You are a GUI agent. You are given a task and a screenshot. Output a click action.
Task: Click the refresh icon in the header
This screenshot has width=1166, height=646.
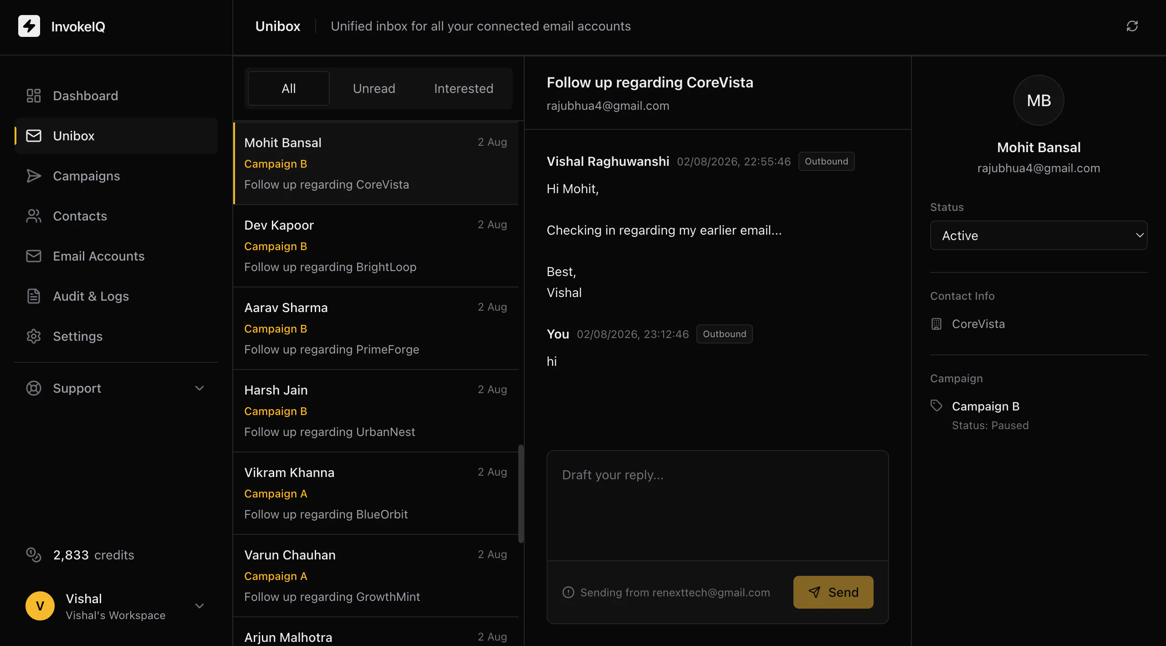click(1132, 26)
